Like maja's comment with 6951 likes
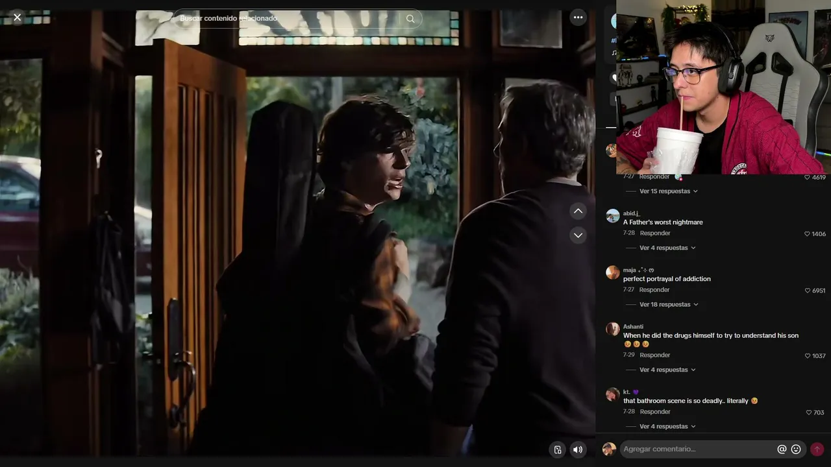831x467 pixels. pyautogui.click(x=808, y=291)
